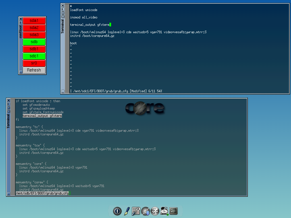Click the upper Terminal scrollbar strip
The height and width of the screenshot is (218, 291).
pyautogui.click(x=67, y=49)
